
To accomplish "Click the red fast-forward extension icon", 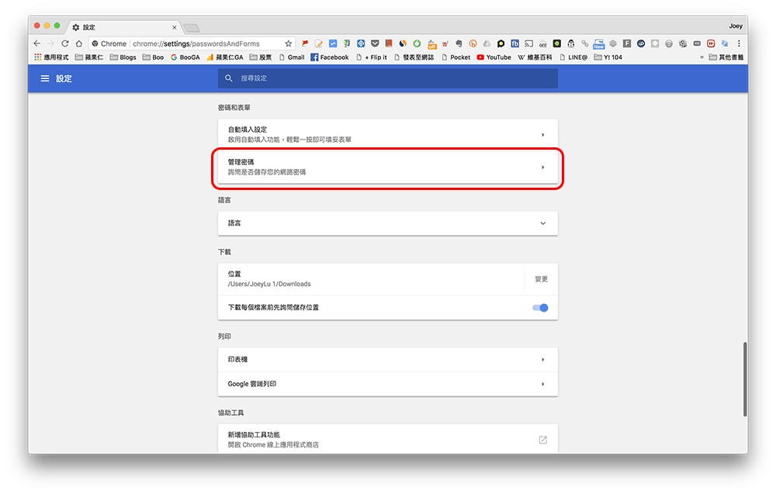I will [x=711, y=43].
